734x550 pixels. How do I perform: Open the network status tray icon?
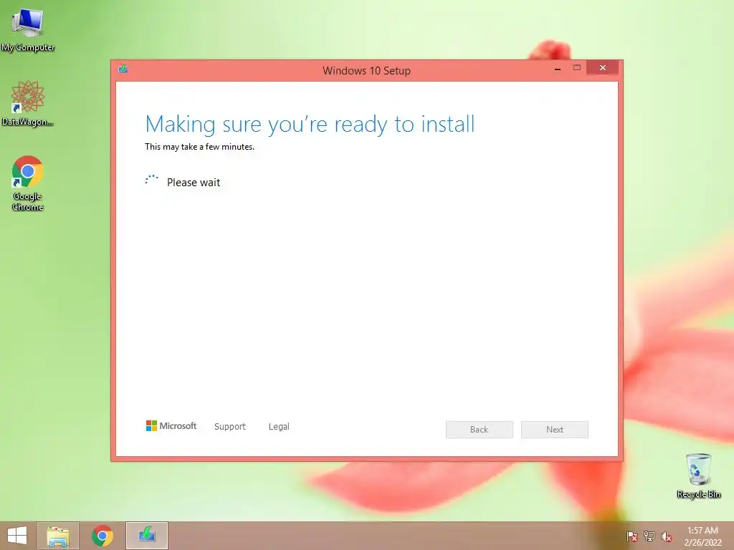tap(649, 536)
